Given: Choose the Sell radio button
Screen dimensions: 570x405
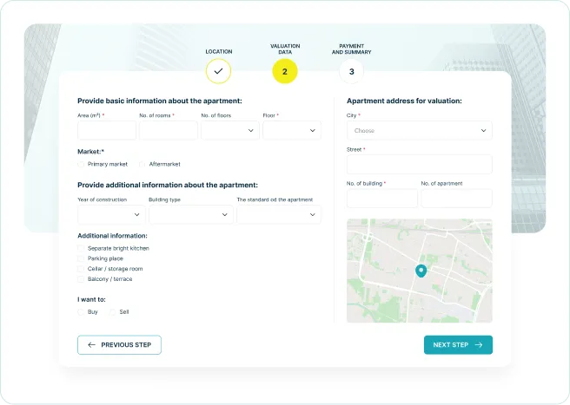Looking at the screenshot, I should [113, 312].
